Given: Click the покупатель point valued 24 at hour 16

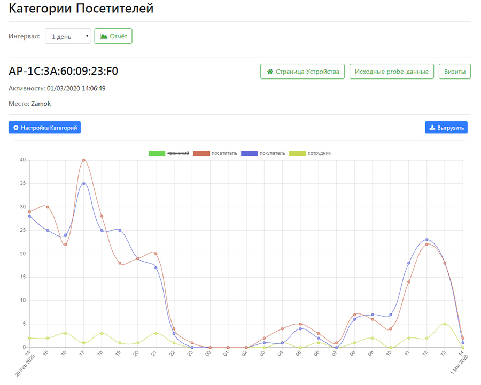Looking at the screenshot, I should 65,235.
